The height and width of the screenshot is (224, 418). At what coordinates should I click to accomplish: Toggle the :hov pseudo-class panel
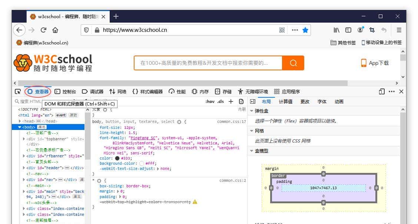[210, 101]
